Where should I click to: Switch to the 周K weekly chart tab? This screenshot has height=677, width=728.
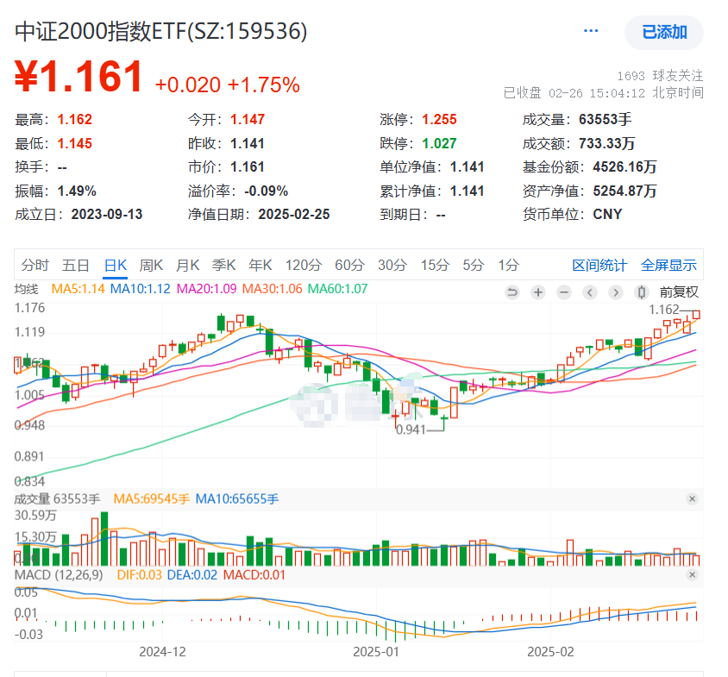[x=151, y=266]
